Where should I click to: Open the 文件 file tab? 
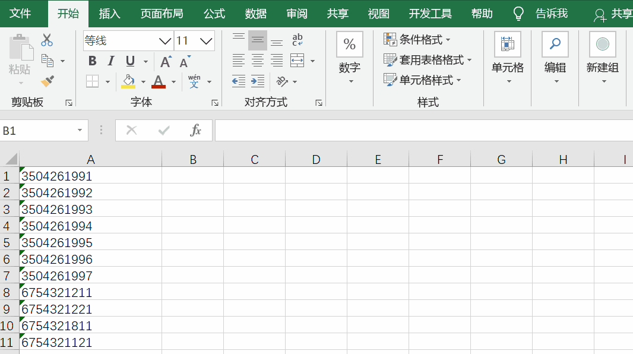tap(20, 14)
